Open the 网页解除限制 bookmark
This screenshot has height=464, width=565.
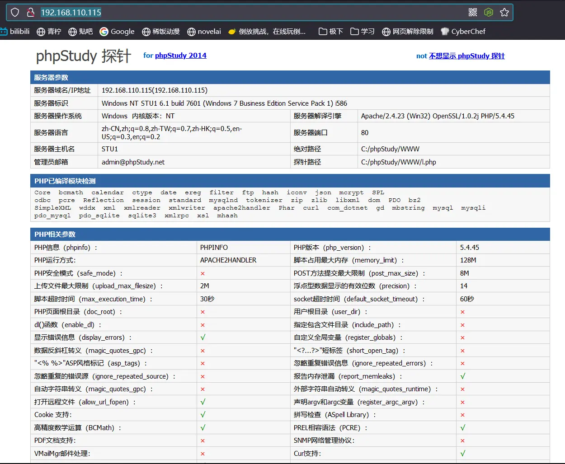pyautogui.click(x=408, y=31)
